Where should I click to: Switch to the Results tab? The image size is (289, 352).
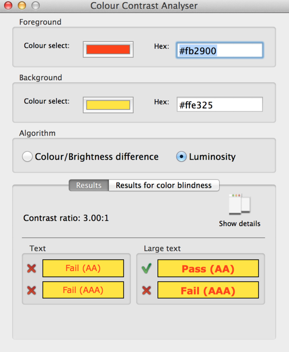tap(89, 185)
